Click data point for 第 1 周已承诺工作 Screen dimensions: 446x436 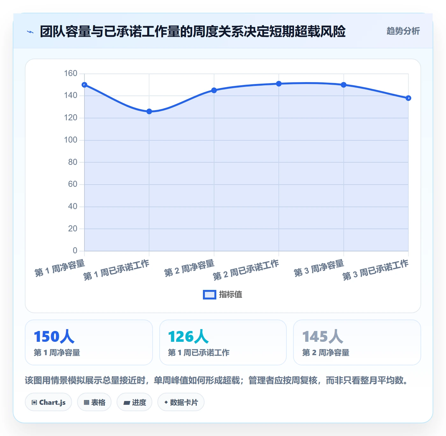tap(149, 111)
